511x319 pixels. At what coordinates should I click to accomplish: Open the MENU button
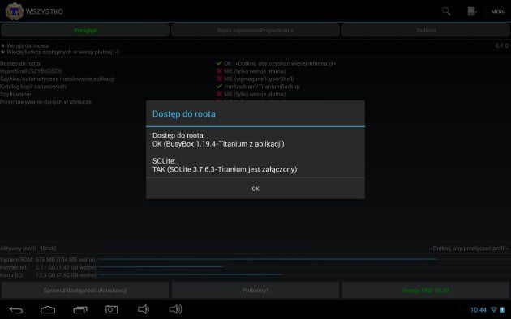tap(498, 11)
